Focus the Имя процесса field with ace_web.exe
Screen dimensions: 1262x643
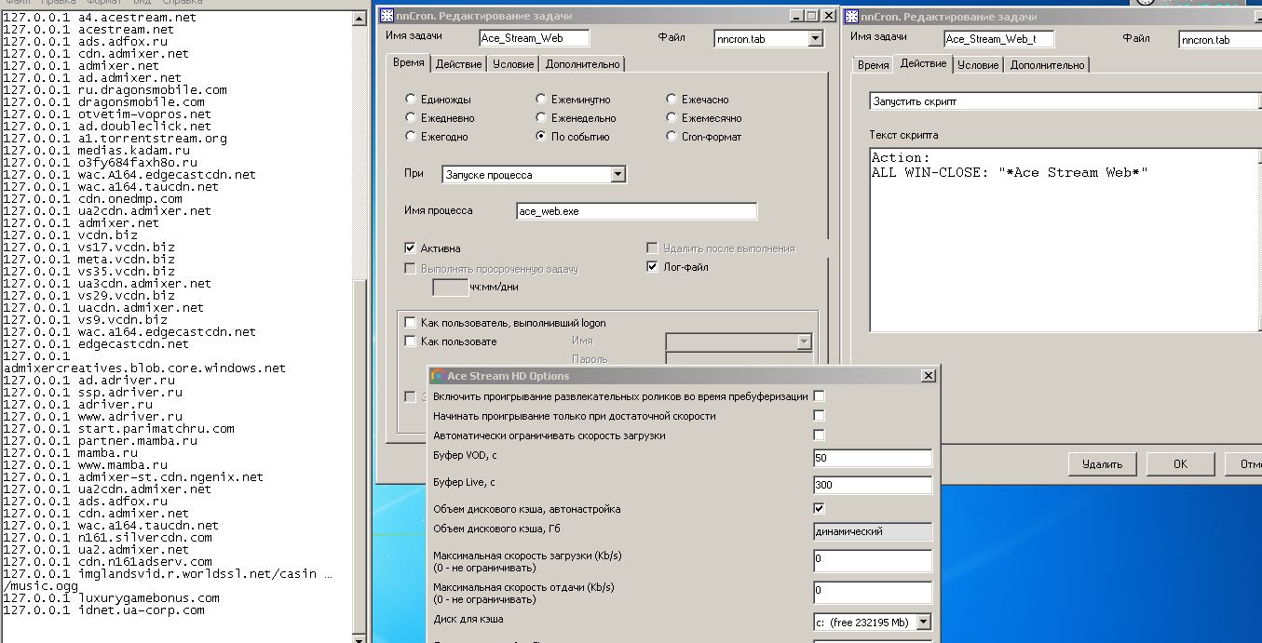pyautogui.click(x=636, y=211)
